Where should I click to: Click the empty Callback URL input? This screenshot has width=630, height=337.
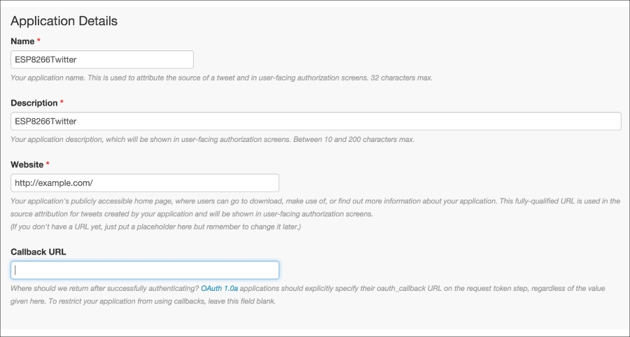click(x=145, y=271)
